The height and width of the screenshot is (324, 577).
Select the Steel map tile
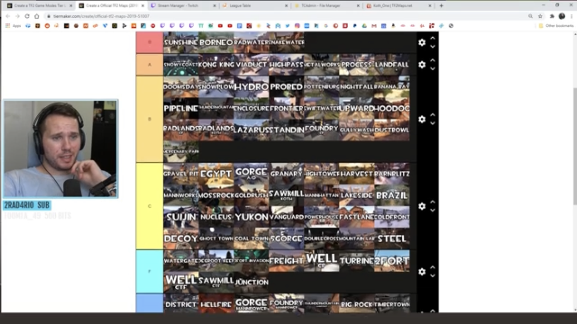click(x=392, y=239)
